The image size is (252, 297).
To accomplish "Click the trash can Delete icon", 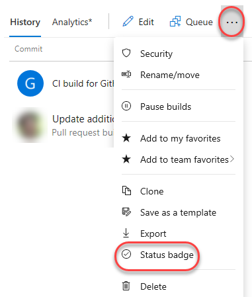I will point(126,286).
